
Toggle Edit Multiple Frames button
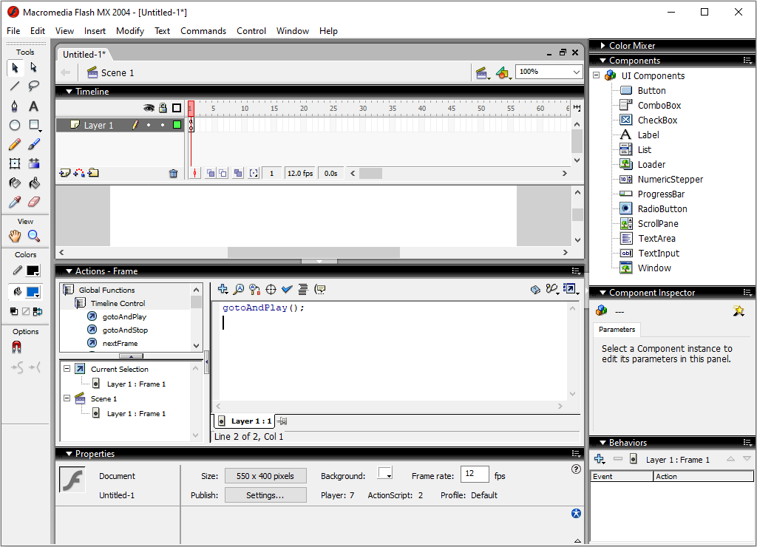coord(238,173)
